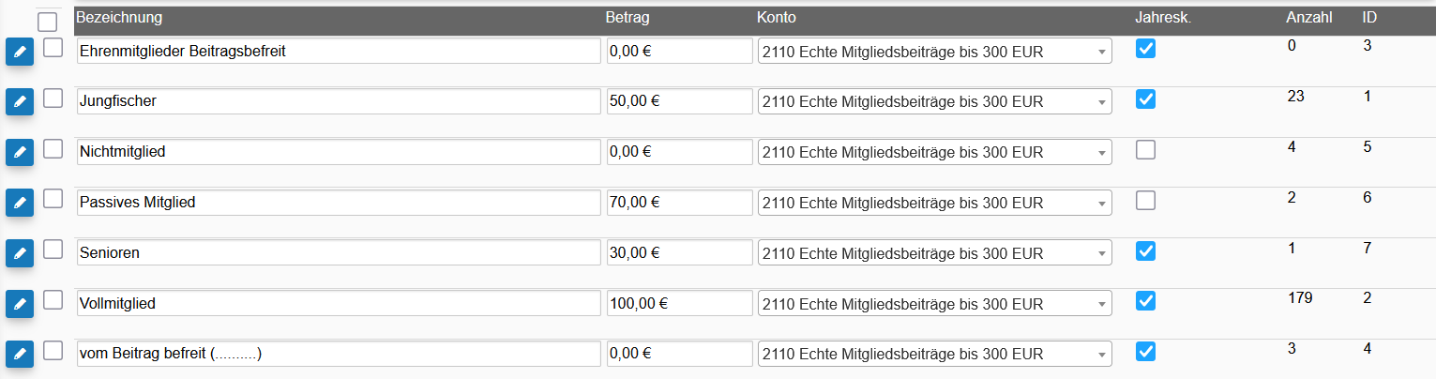This screenshot has height=379, width=1436.
Task: Focus the Bezeichnung field containing Passives Mitglied
Action: point(339,203)
